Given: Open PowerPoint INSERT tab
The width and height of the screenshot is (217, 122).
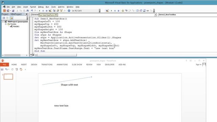Looking at the screenshot, I should coord(24,65).
